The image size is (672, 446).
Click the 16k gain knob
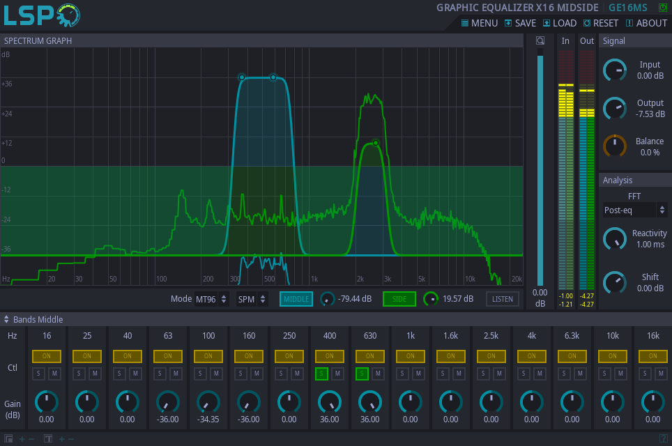(x=652, y=402)
